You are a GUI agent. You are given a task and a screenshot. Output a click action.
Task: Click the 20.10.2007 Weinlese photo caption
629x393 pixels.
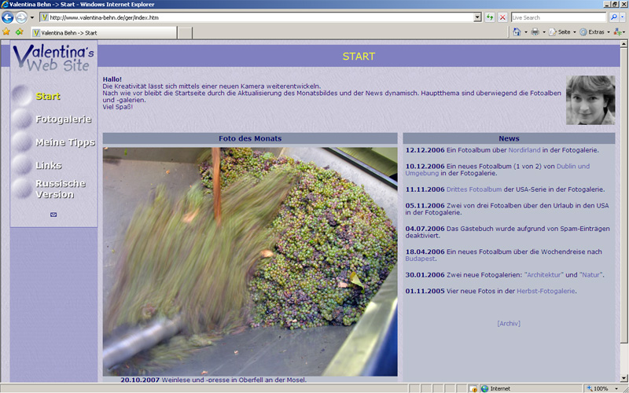[x=213, y=380]
